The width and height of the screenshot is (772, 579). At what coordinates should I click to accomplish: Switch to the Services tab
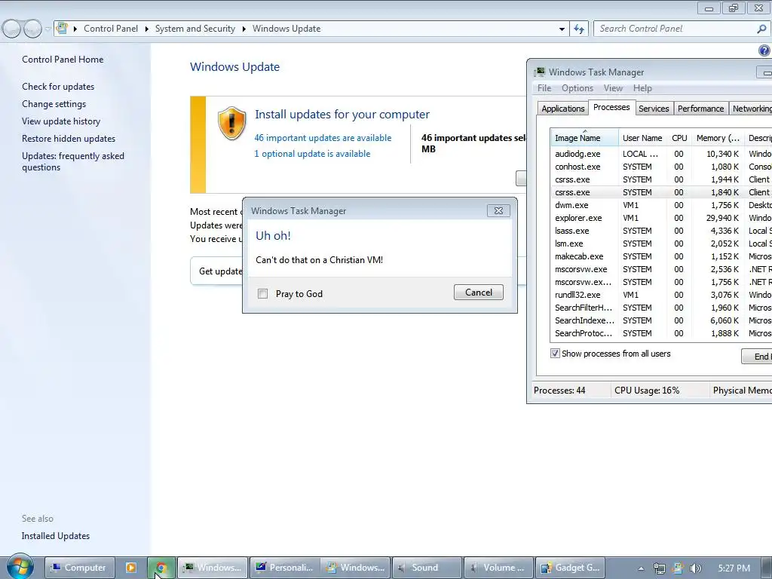(x=654, y=109)
